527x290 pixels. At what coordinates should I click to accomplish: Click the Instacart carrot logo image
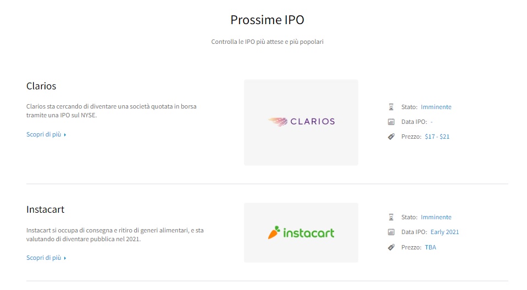click(301, 232)
